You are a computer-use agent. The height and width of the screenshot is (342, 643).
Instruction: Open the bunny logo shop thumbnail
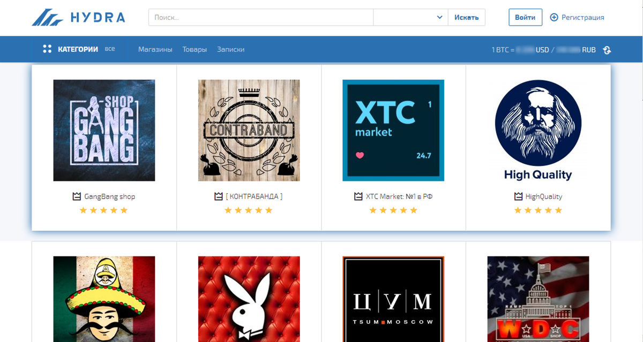[x=249, y=299]
